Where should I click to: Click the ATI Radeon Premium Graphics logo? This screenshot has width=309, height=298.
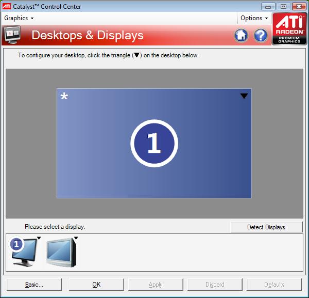[x=289, y=28]
